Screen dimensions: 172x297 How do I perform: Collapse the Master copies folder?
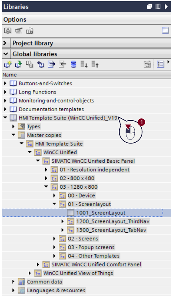click(x=14, y=135)
